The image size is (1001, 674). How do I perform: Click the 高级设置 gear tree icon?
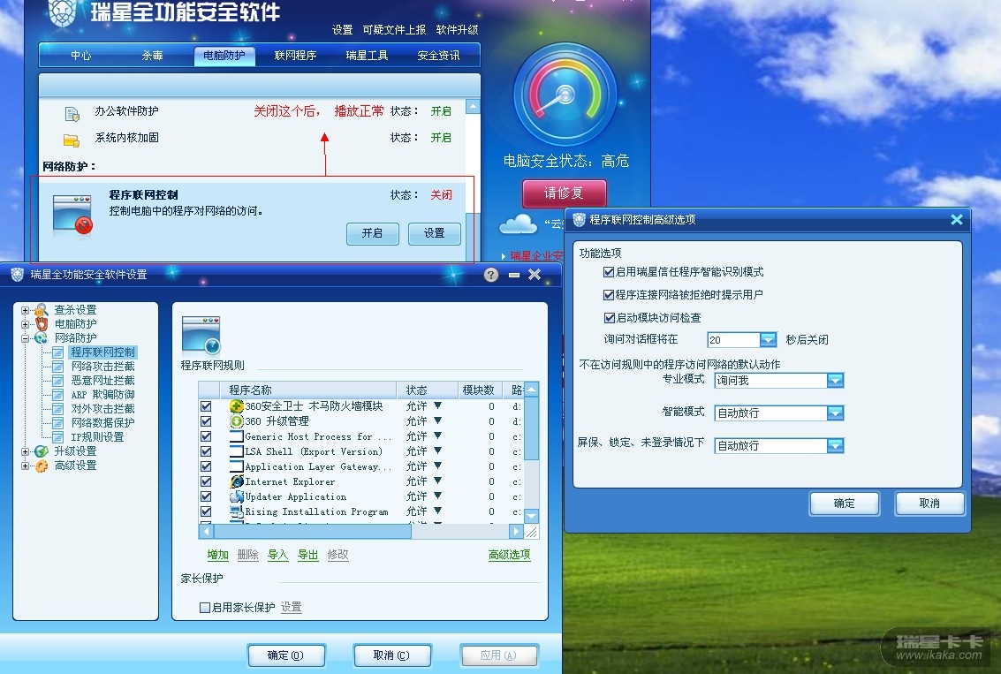pos(42,466)
